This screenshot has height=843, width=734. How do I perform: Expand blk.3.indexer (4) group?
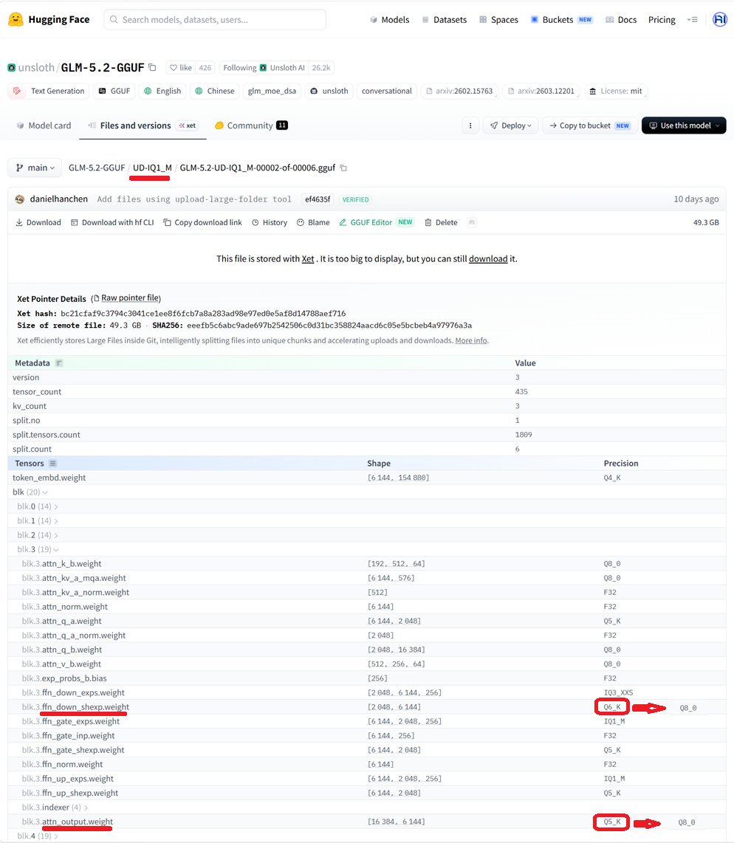(x=55, y=808)
